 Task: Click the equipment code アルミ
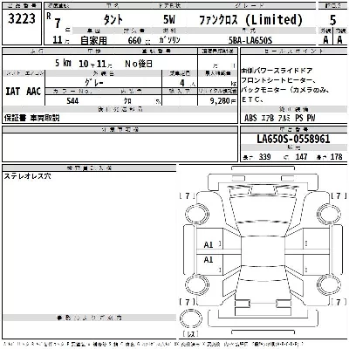284,118
